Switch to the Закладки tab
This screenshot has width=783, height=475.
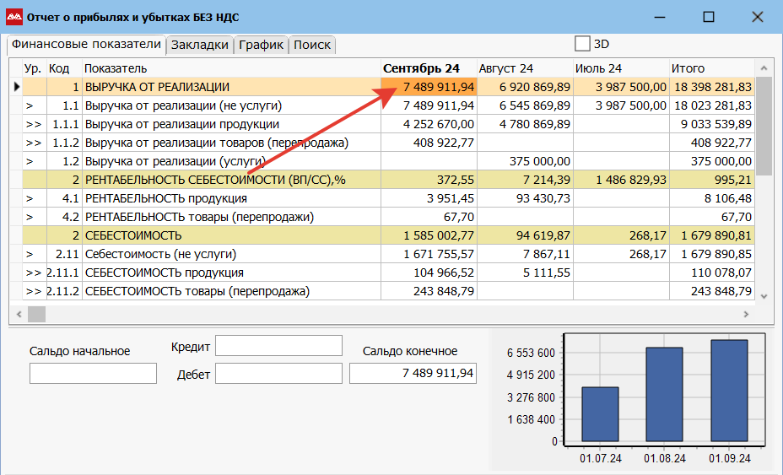[200, 45]
